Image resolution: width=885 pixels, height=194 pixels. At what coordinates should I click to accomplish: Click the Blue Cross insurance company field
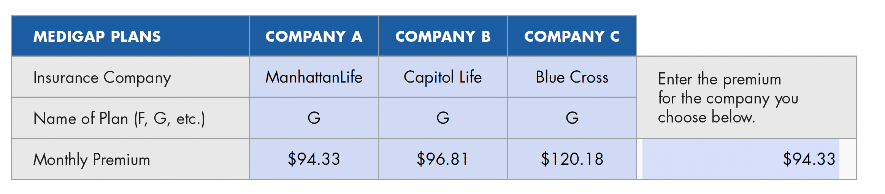[572, 77]
